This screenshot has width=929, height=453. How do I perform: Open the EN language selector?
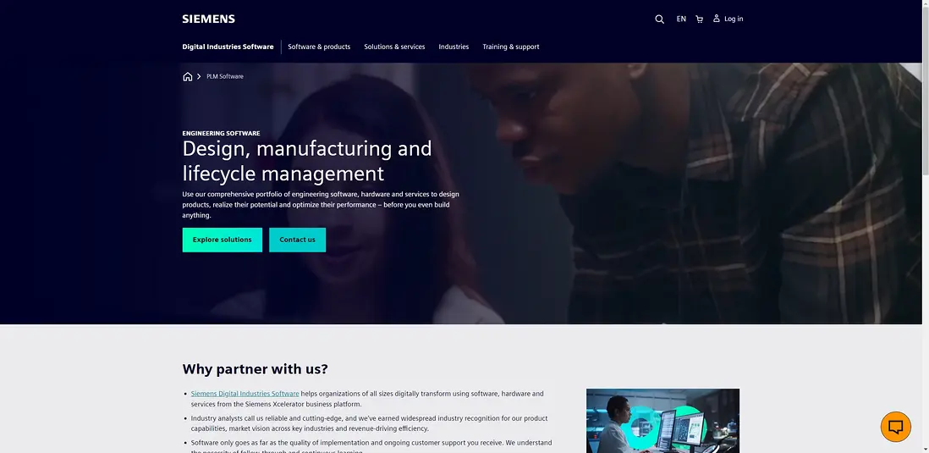tap(681, 19)
